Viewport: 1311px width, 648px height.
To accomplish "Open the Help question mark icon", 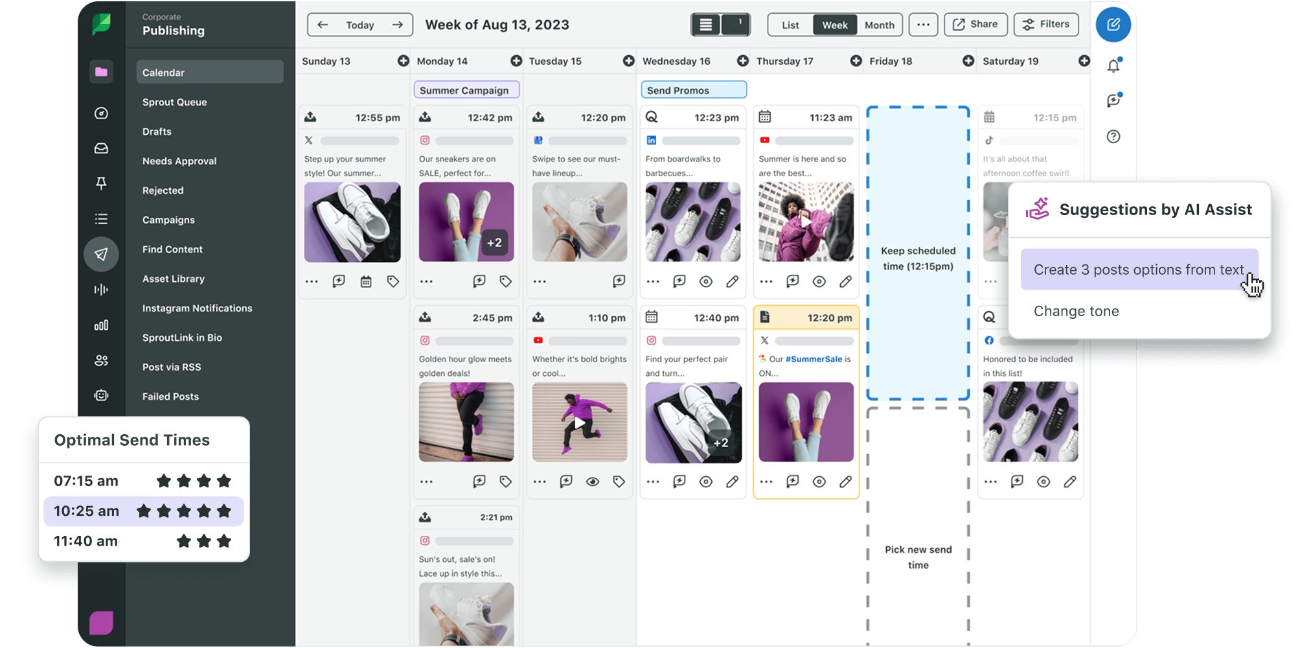I will tap(1113, 137).
